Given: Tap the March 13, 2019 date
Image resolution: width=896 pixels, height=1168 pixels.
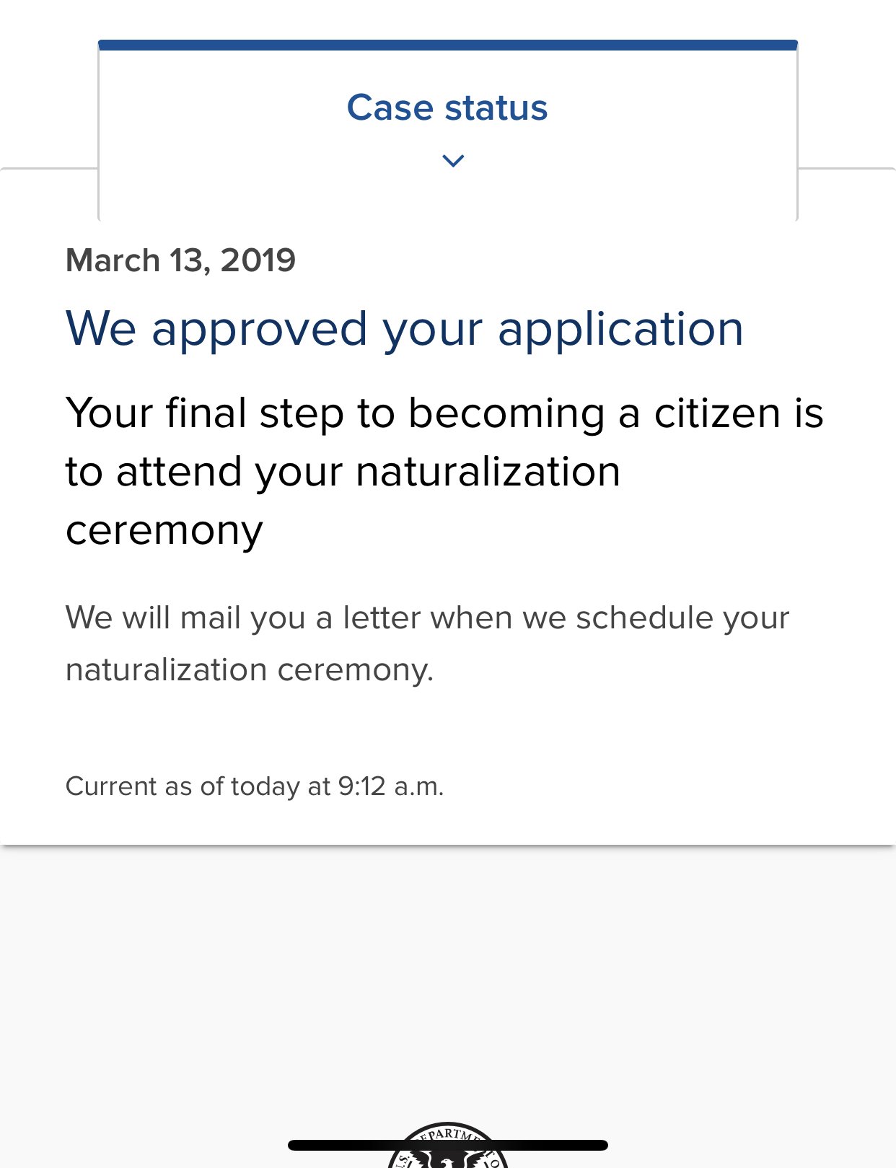Looking at the screenshot, I should (x=180, y=260).
